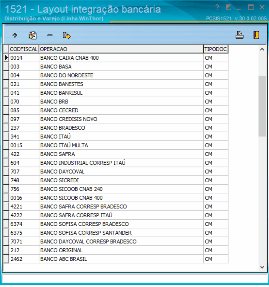Minimize the 1521 window
The height and width of the screenshot is (287, 269).
click(x=239, y=9)
